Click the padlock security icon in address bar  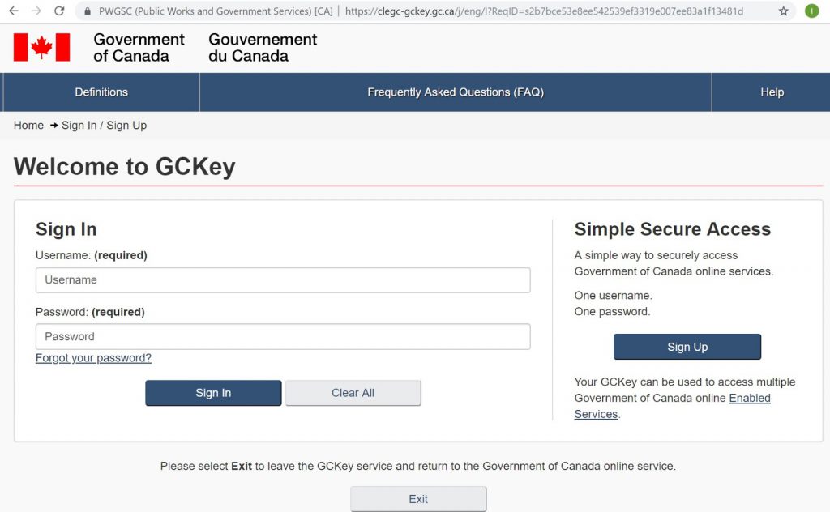click(x=88, y=11)
